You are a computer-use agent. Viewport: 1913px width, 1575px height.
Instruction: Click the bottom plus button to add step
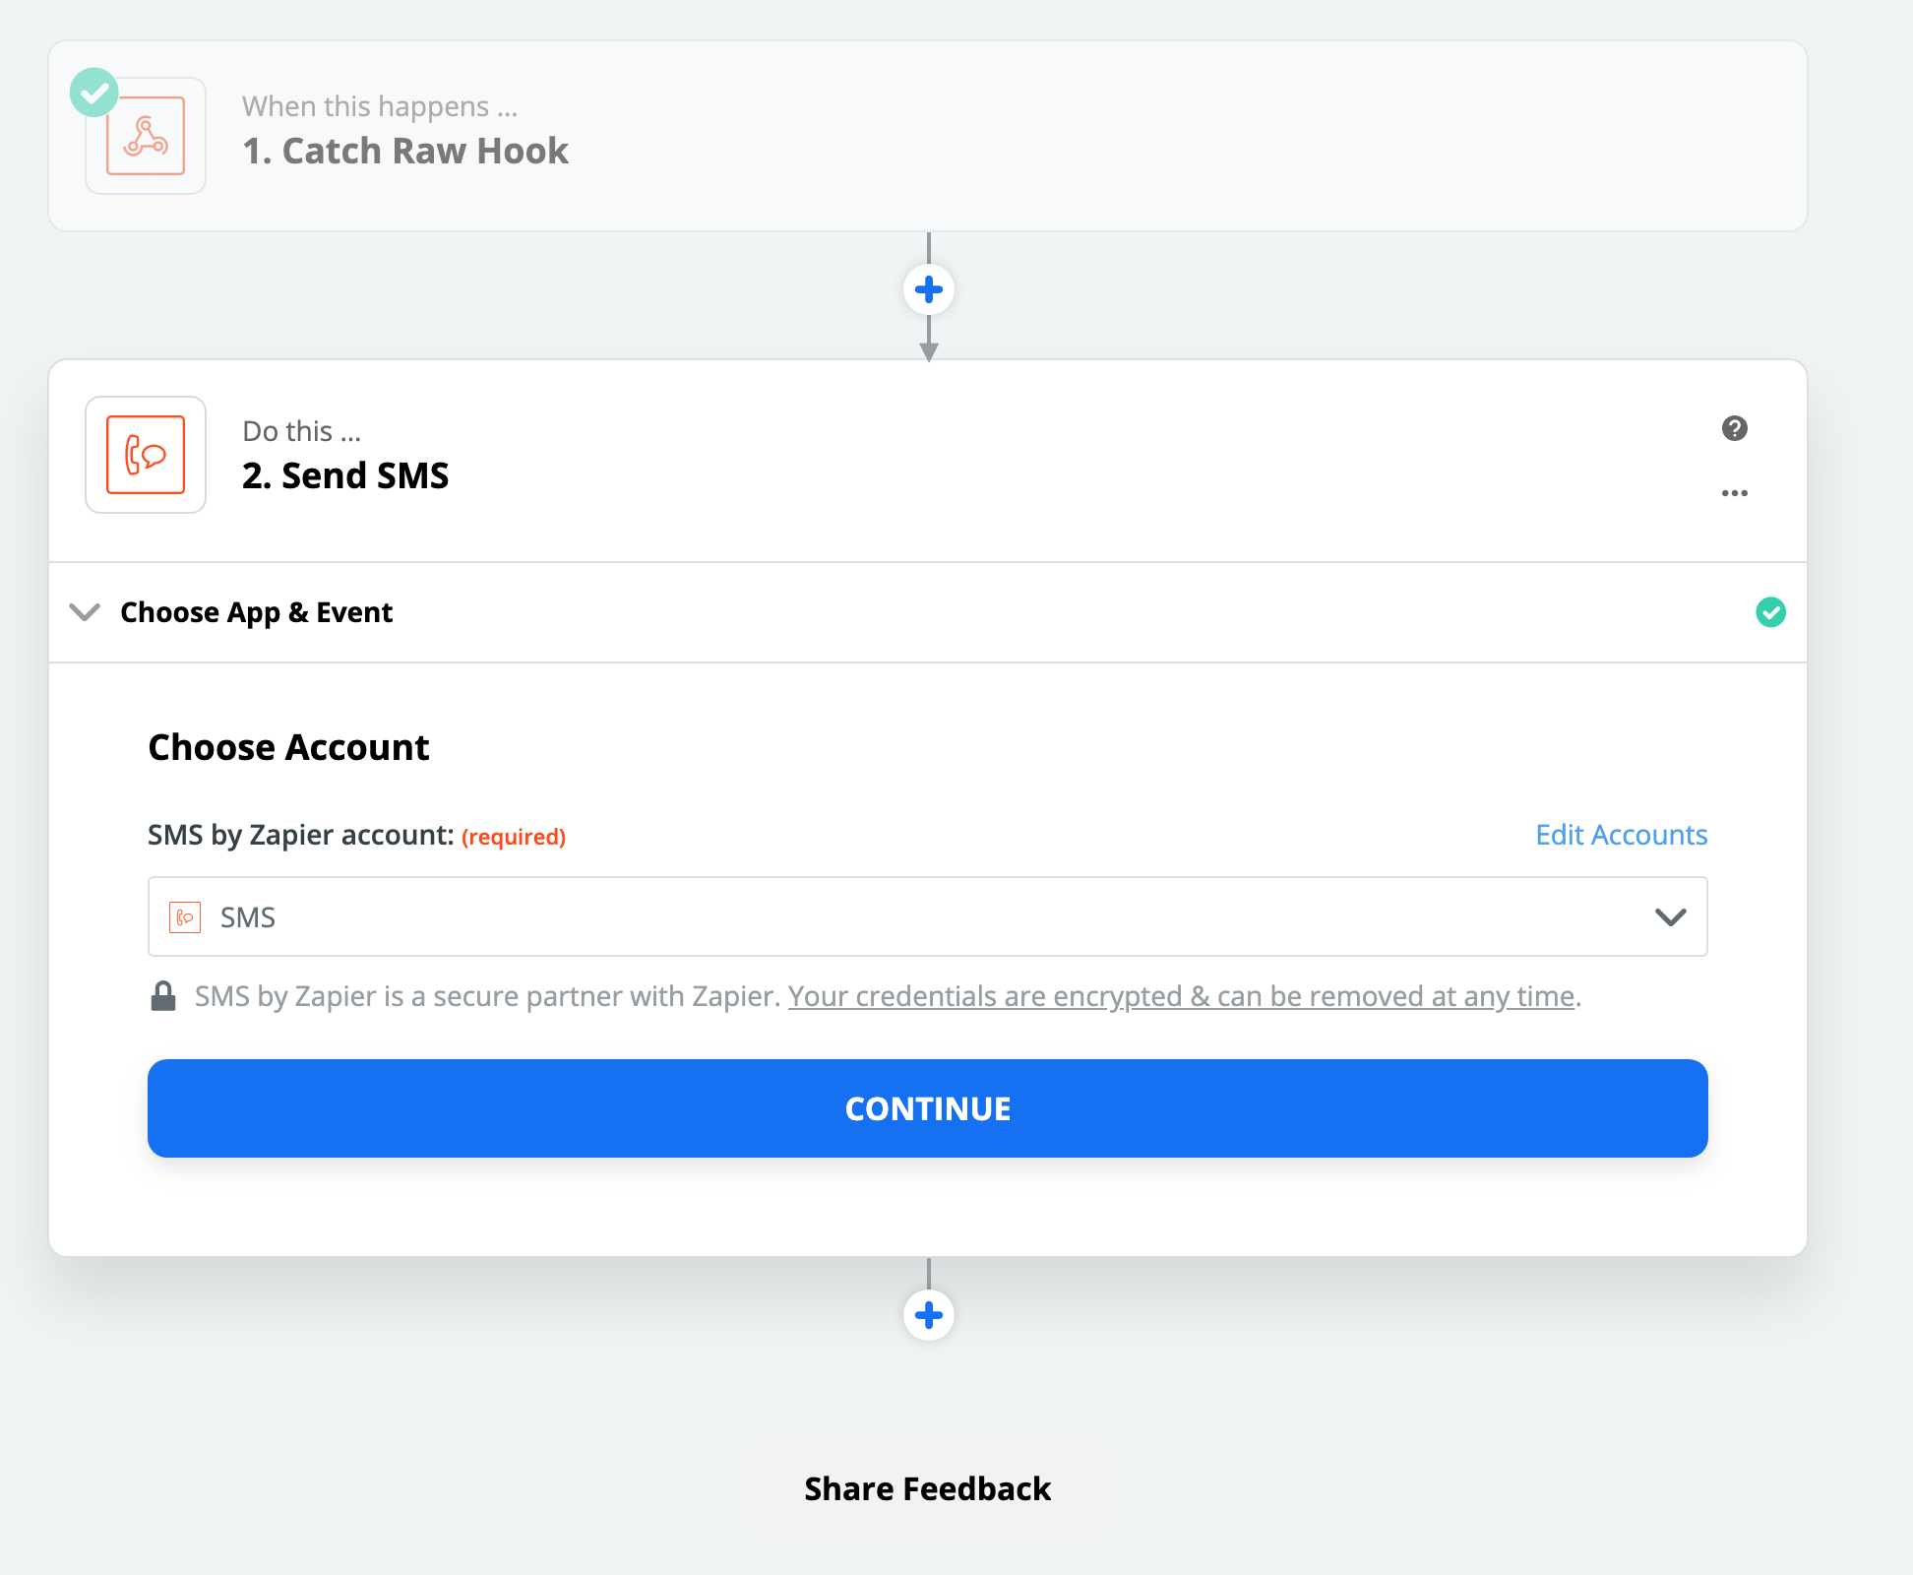(928, 1314)
